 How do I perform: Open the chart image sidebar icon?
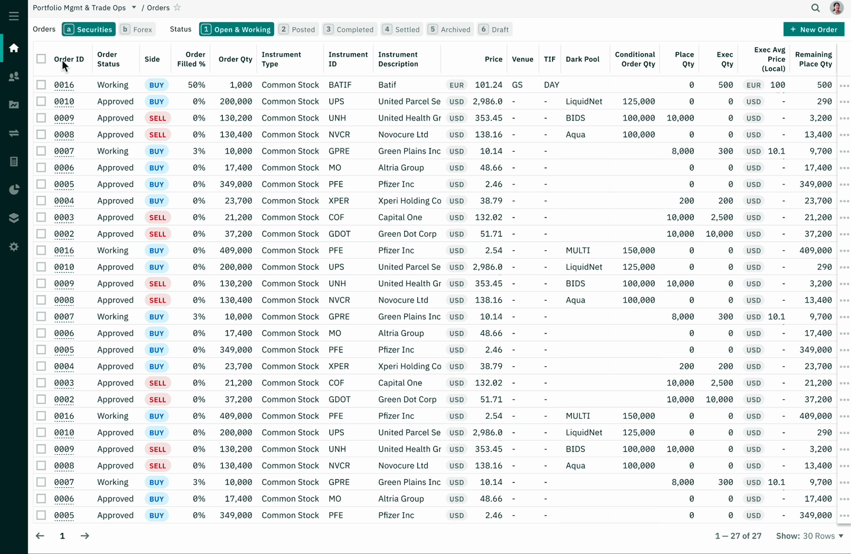(x=14, y=105)
